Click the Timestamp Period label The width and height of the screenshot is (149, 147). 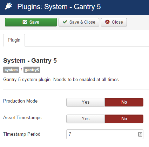coord(22,134)
